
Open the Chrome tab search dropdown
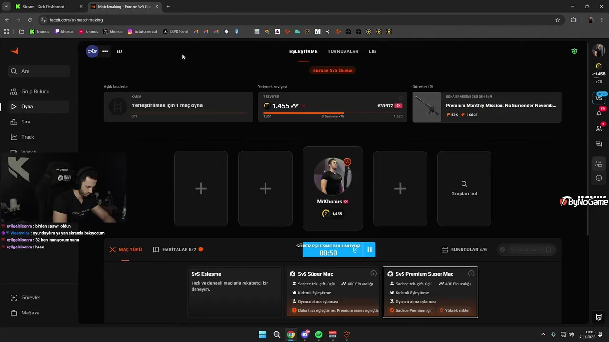(5, 6)
